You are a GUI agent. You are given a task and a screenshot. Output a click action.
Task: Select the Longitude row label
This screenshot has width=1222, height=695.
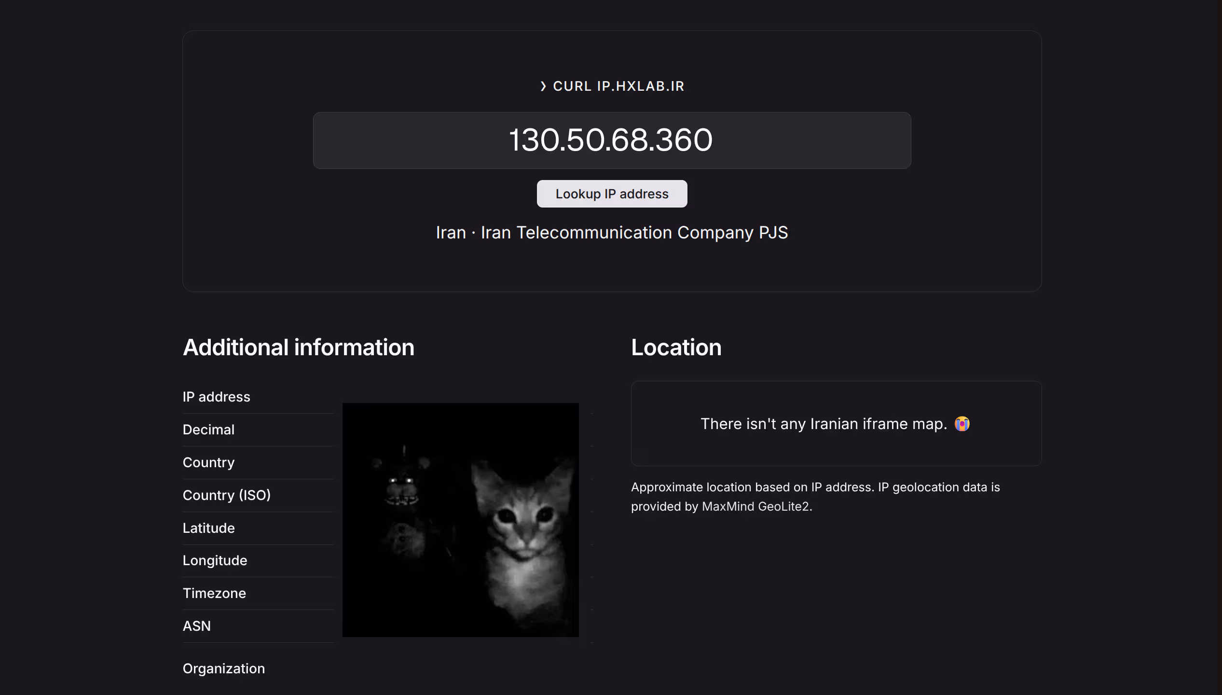click(215, 560)
